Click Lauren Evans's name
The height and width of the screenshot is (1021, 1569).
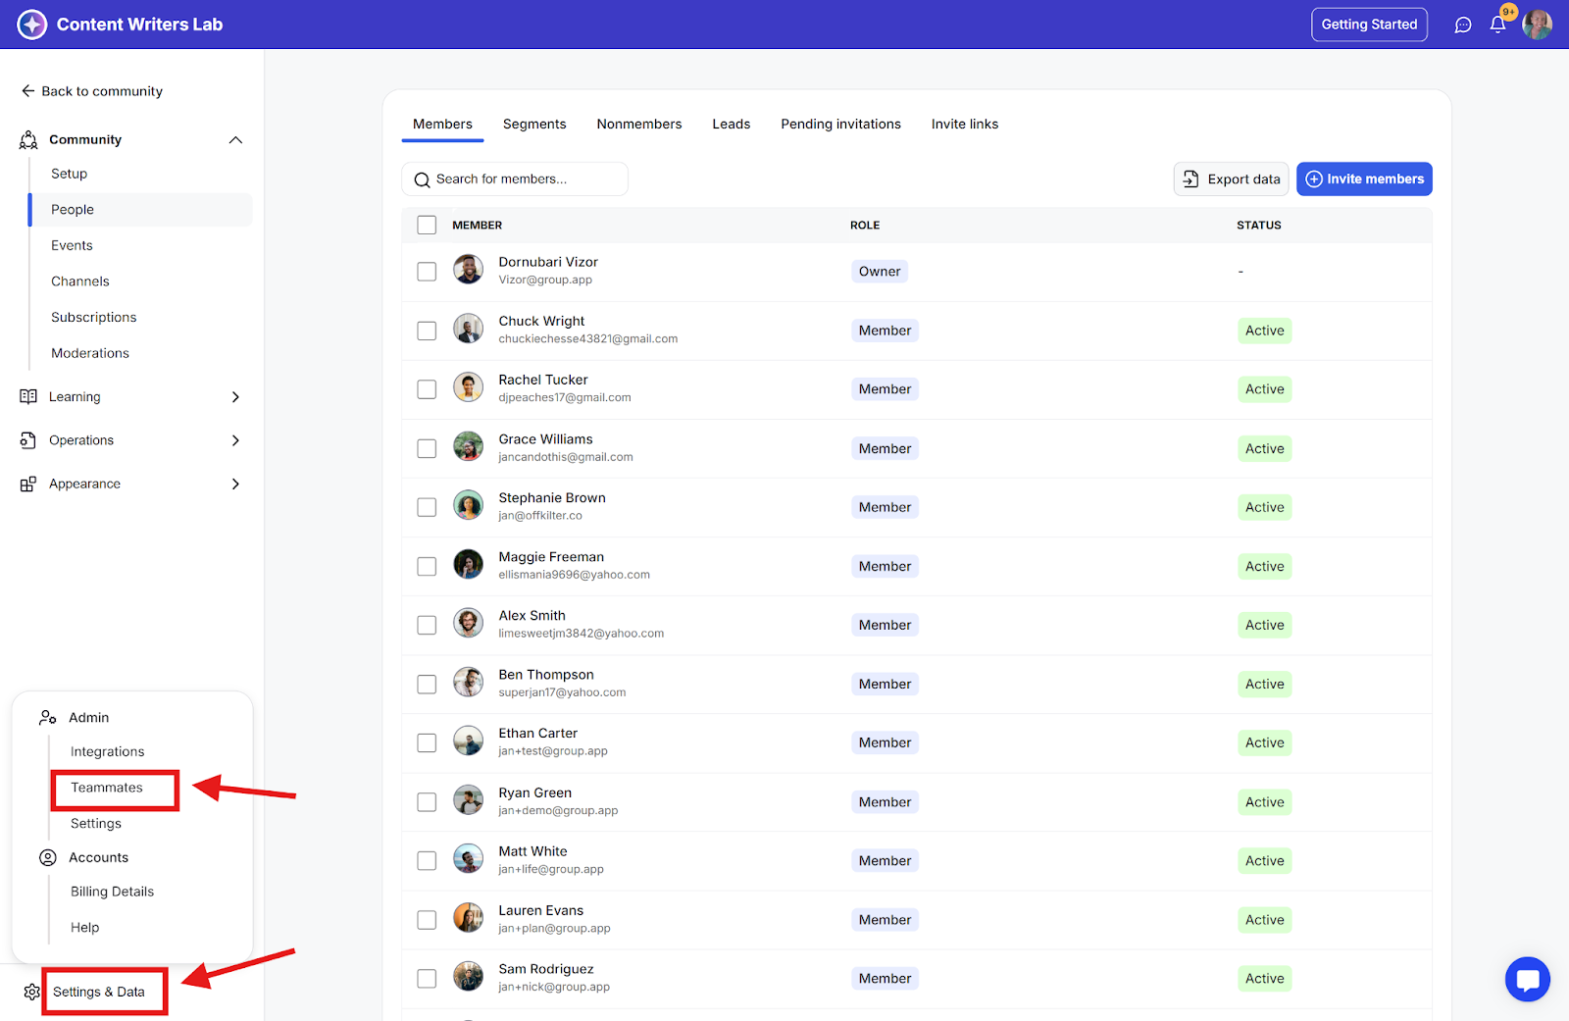point(541,910)
